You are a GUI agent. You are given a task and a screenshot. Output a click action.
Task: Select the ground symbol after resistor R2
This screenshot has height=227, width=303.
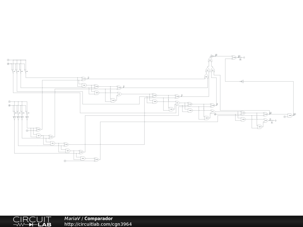(244, 57)
